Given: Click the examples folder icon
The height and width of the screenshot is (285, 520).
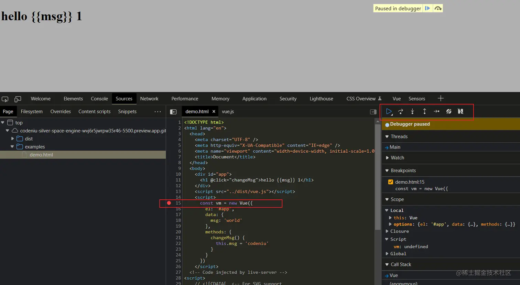Looking at the screenshot, I should pos(20,146).
